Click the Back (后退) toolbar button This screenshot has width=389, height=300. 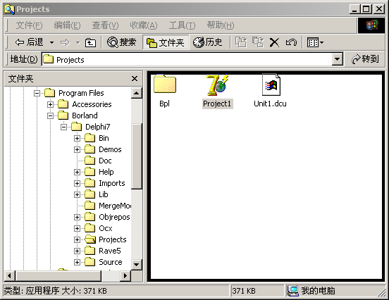pos(30,42)
